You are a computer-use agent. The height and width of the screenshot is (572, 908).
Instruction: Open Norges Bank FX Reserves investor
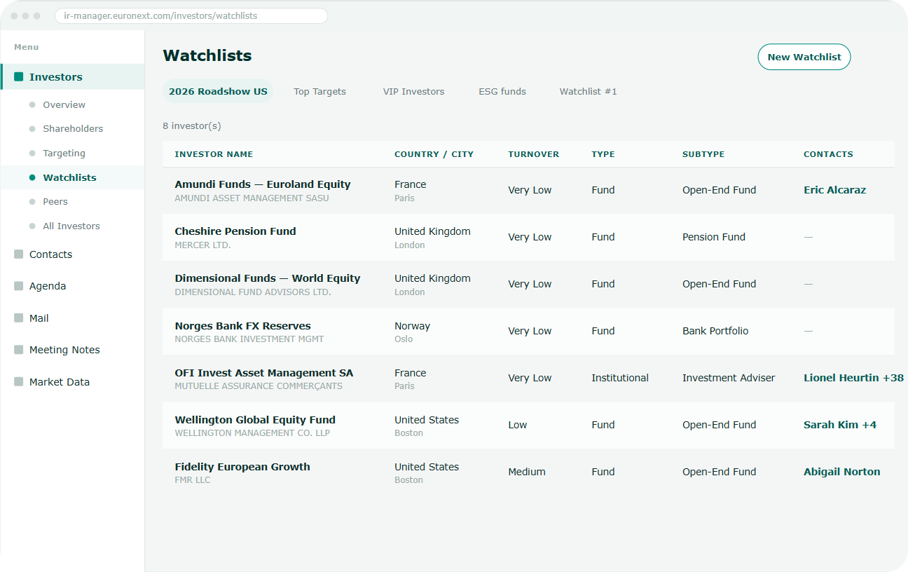[242, 326]
